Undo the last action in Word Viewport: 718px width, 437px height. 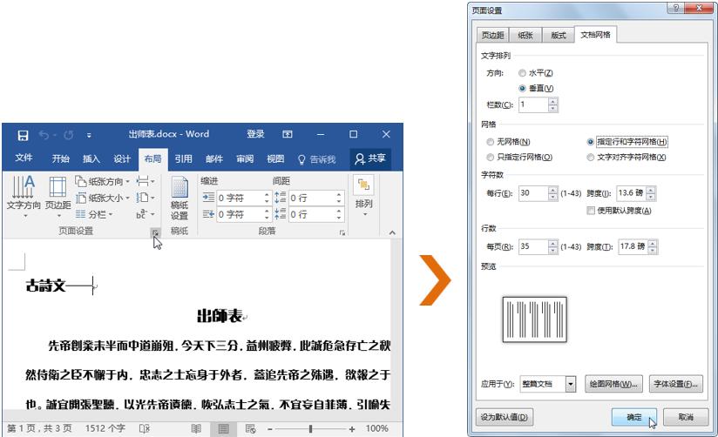pos(44,135)
